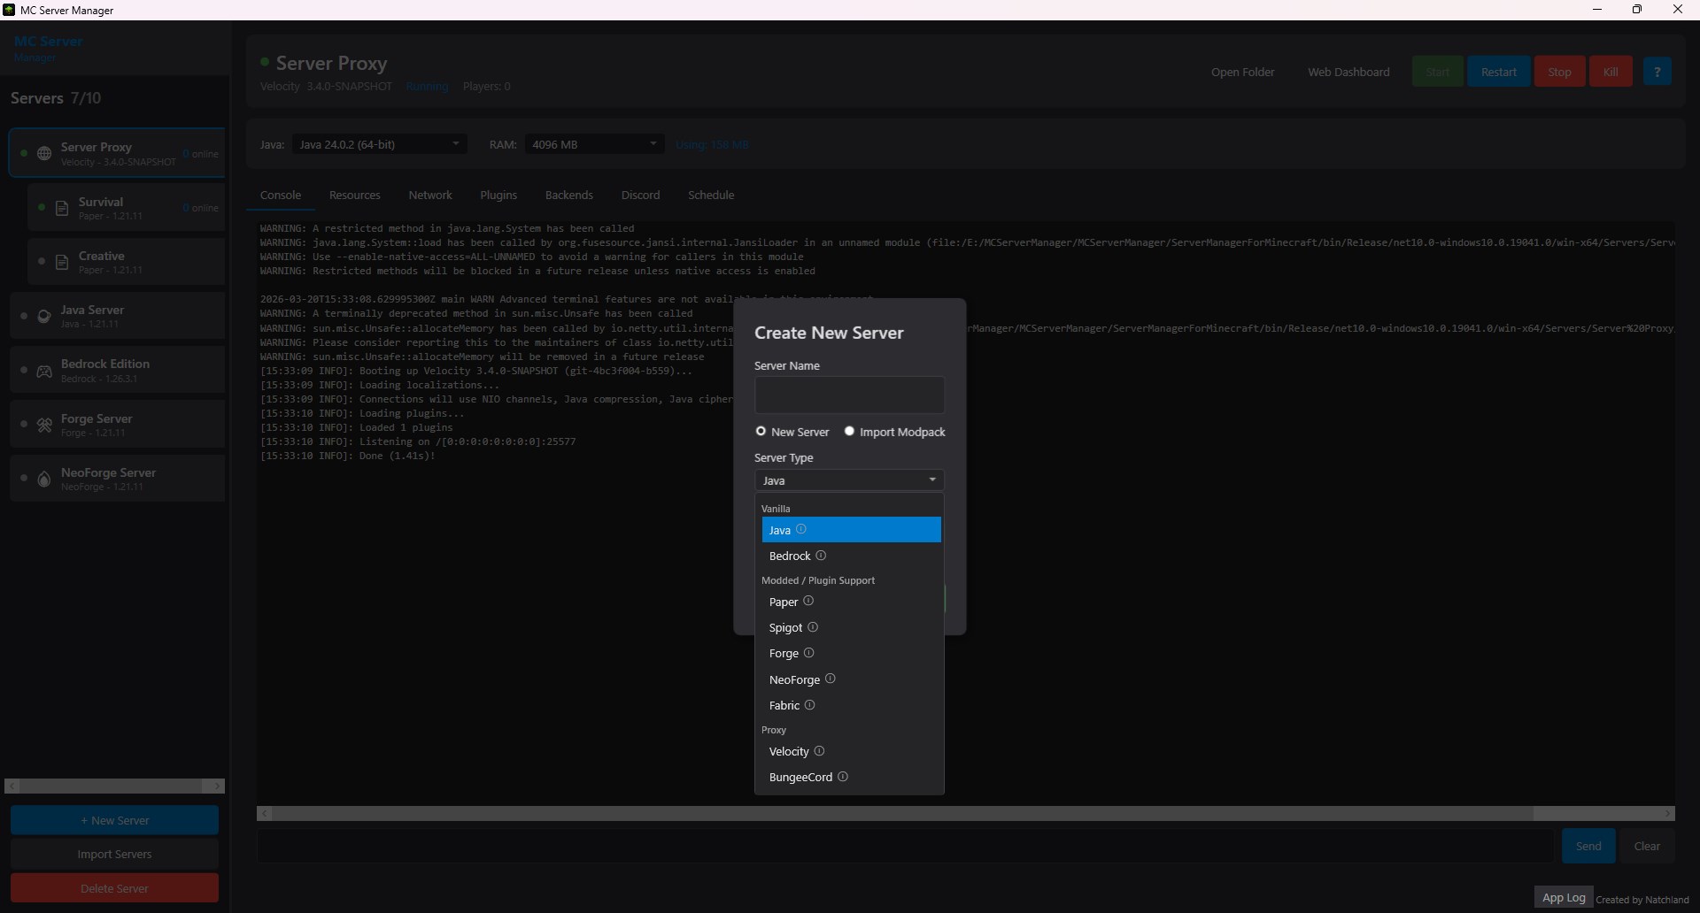Click the Delete Server button
This screenshot has height=913, width=1700.
click(x=114, y=888)
